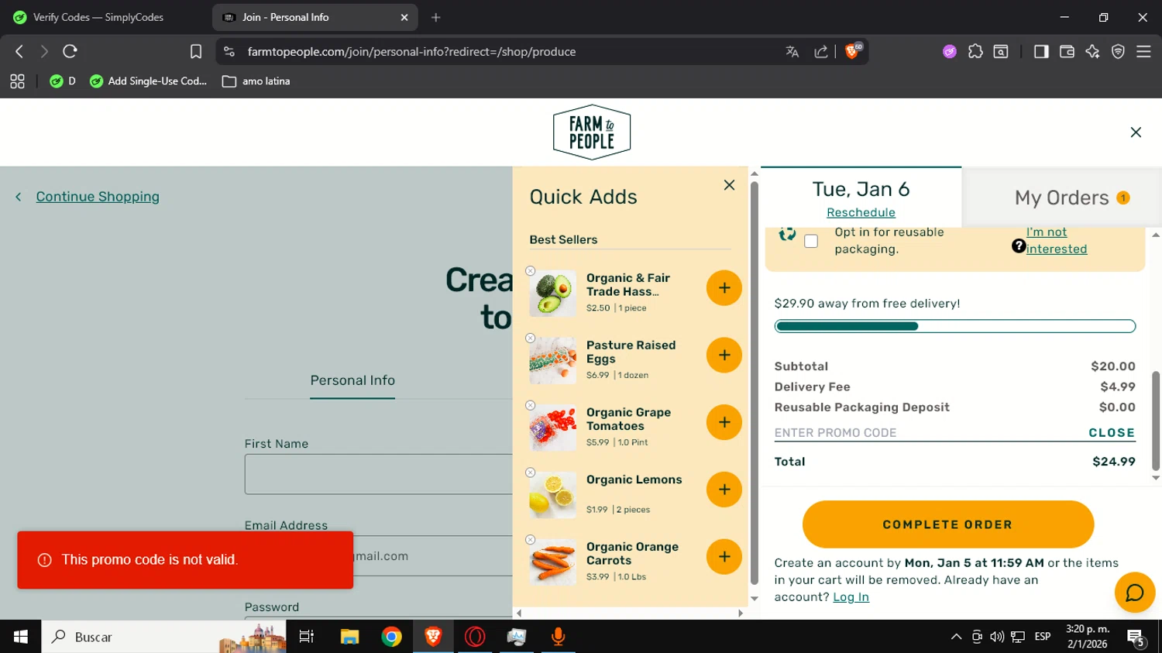Dismiss the Organic Lemons quick add item
Viewport: 1162px width, 653px height.
(x=531, y=473)
